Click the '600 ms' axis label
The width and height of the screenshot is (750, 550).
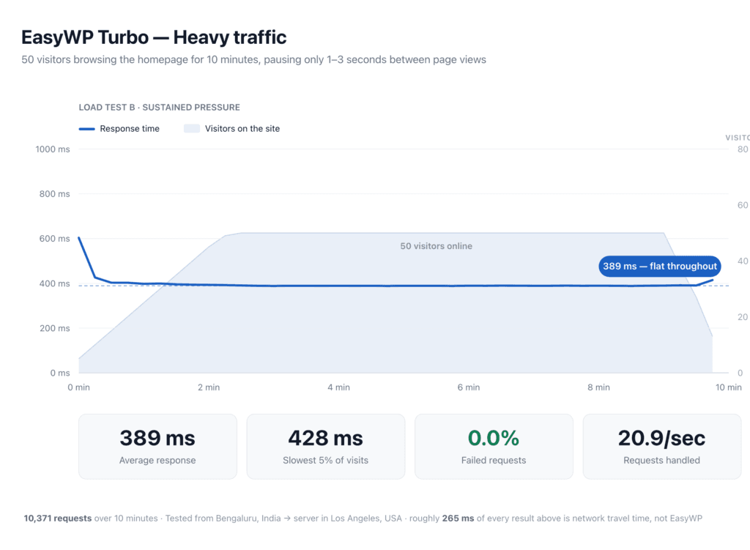click(54, 239)
